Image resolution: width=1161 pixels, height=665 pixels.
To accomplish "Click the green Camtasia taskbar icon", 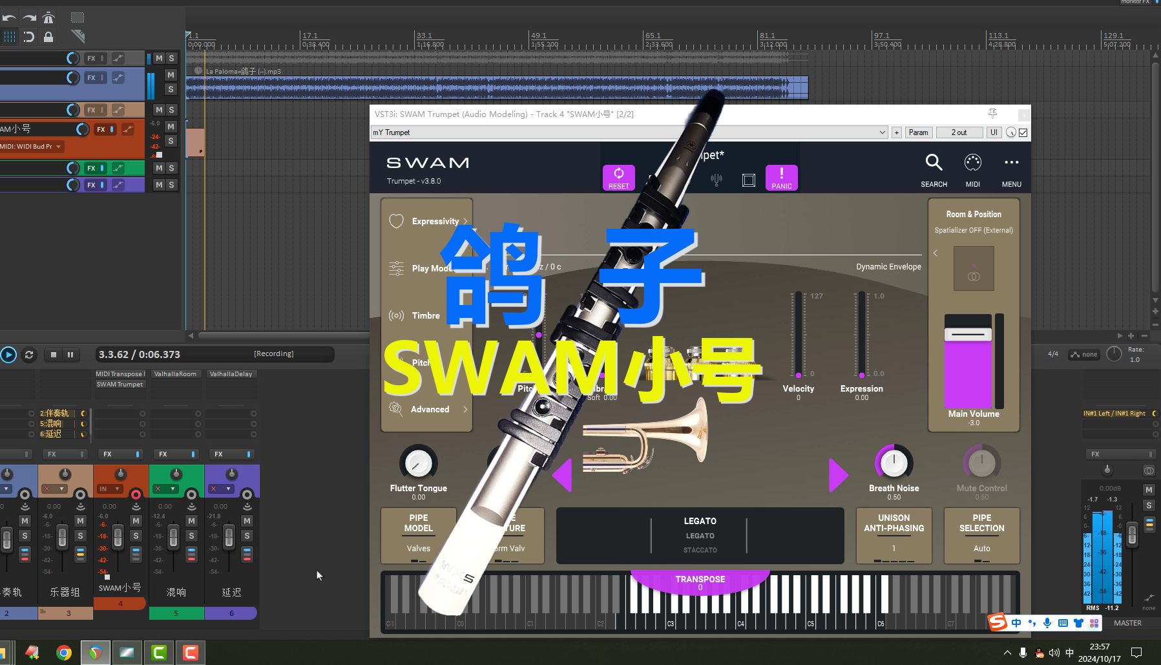I will 159,653.
